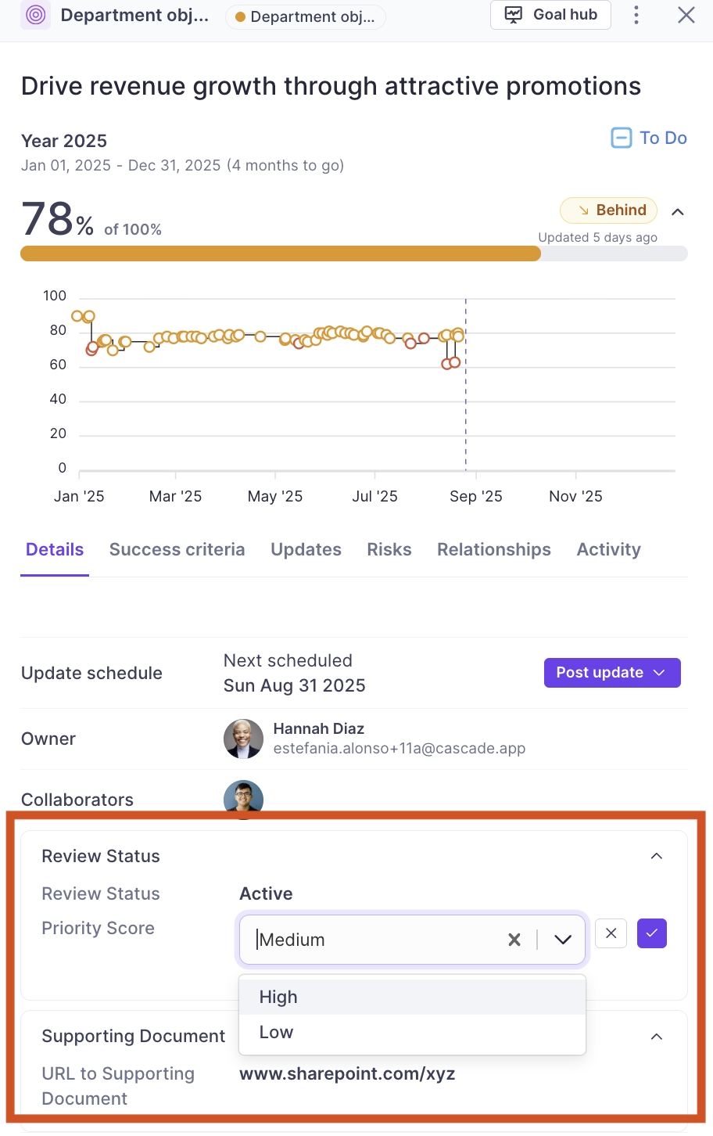Image resolution: width=713 pixels, height=1136 pixels.
Task: Close the objective panel
Action: point(686,15)
